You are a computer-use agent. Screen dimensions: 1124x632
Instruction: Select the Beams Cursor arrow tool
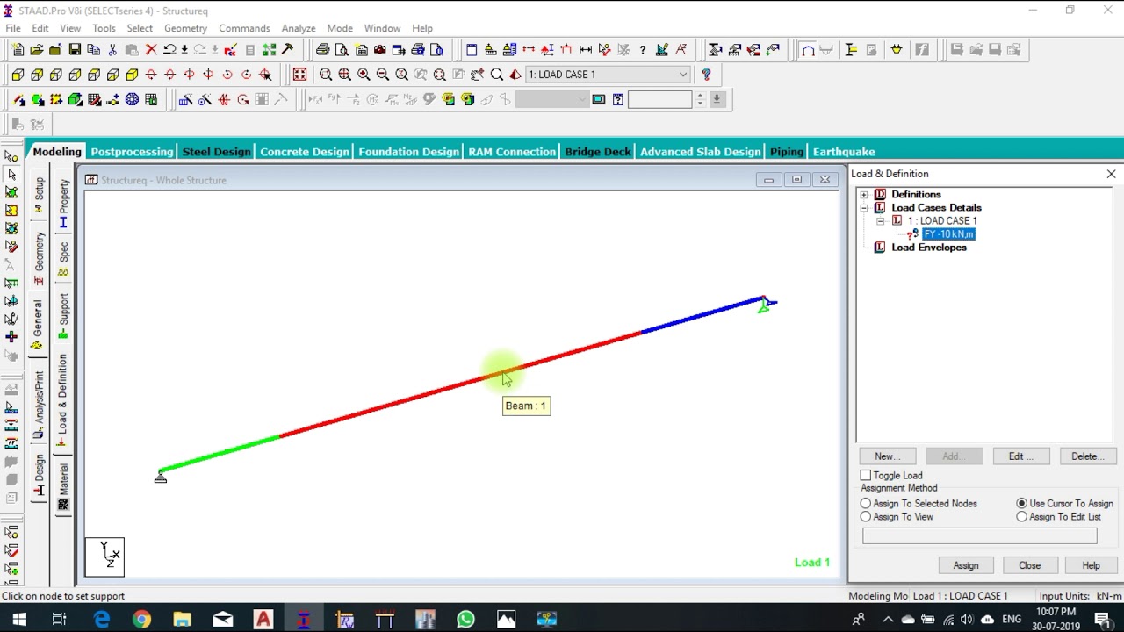pyautogui.click(x=11, y=175)
